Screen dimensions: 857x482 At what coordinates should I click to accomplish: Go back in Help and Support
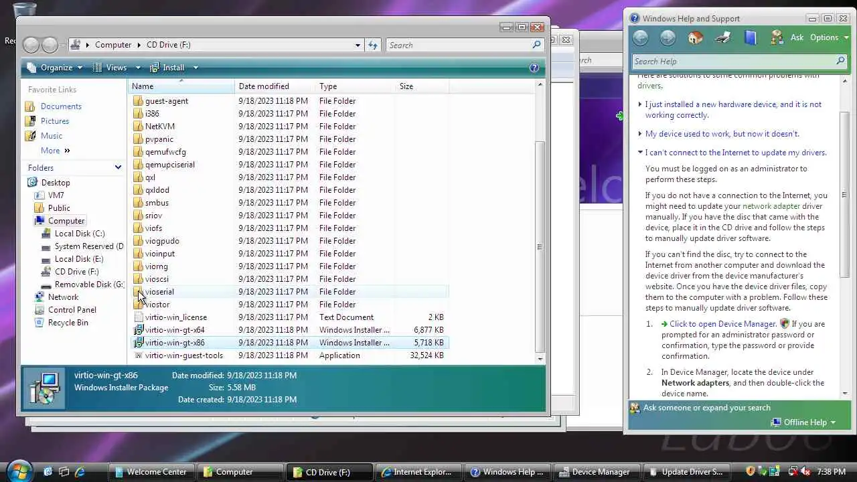641,38
